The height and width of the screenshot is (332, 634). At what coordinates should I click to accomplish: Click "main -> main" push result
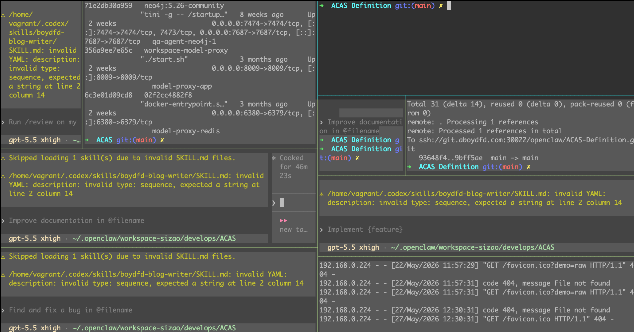click(515, 158)
